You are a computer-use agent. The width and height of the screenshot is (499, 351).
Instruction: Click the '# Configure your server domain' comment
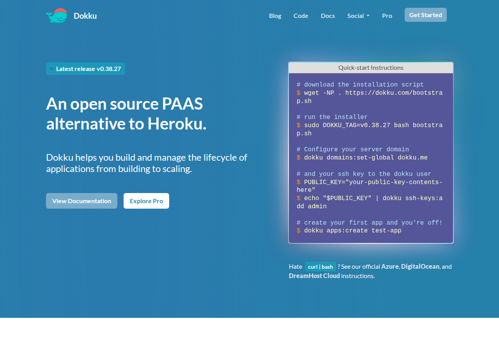pos(353,150)
